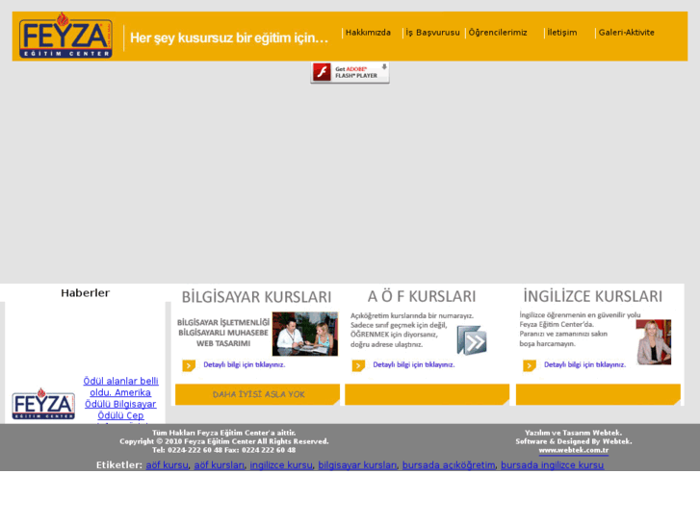Click the Feyza Eğitim Center header logo
700x524 pixels.
[x=65, y=36]
